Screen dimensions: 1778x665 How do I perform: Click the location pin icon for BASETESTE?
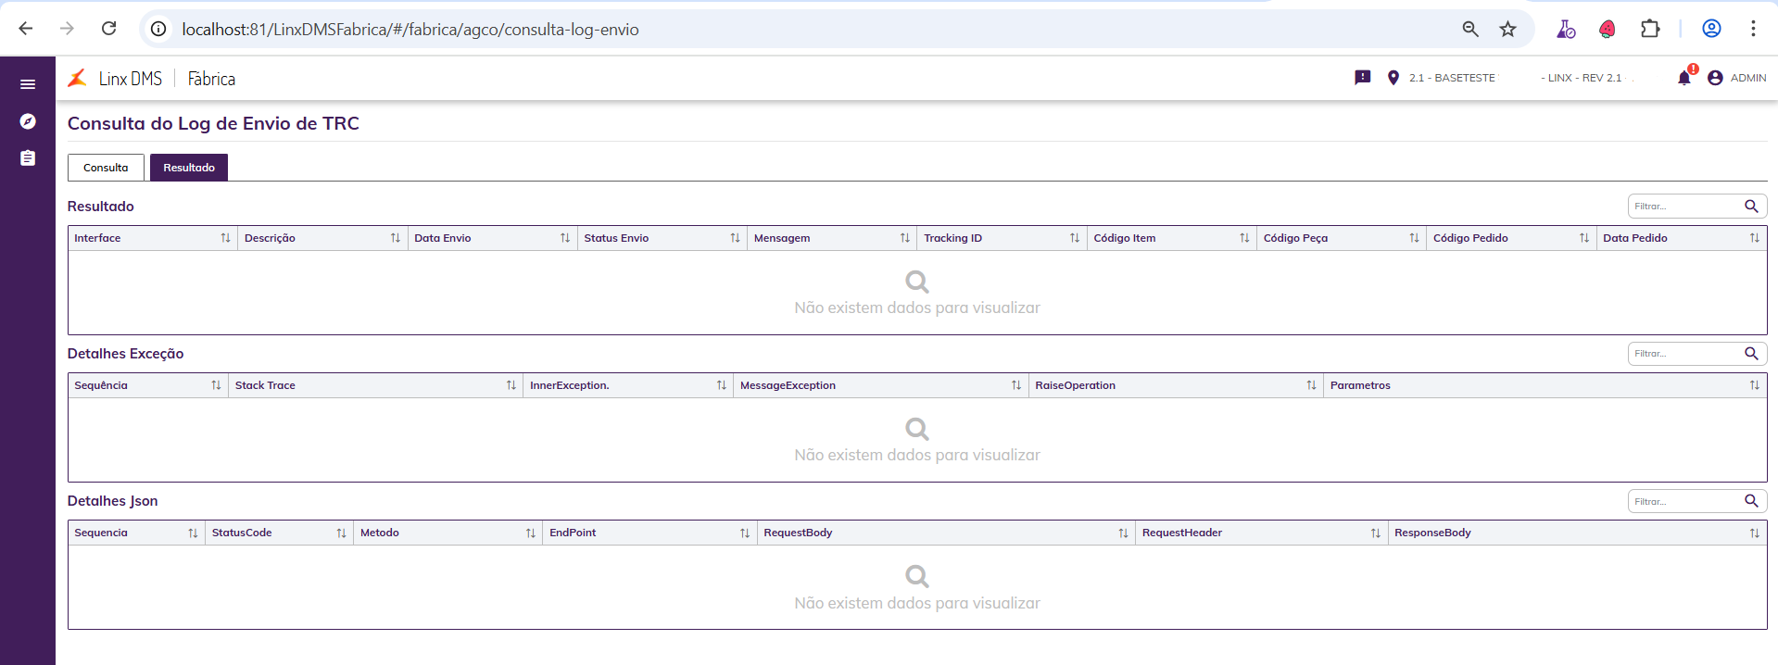click(x=1393, y=78)
